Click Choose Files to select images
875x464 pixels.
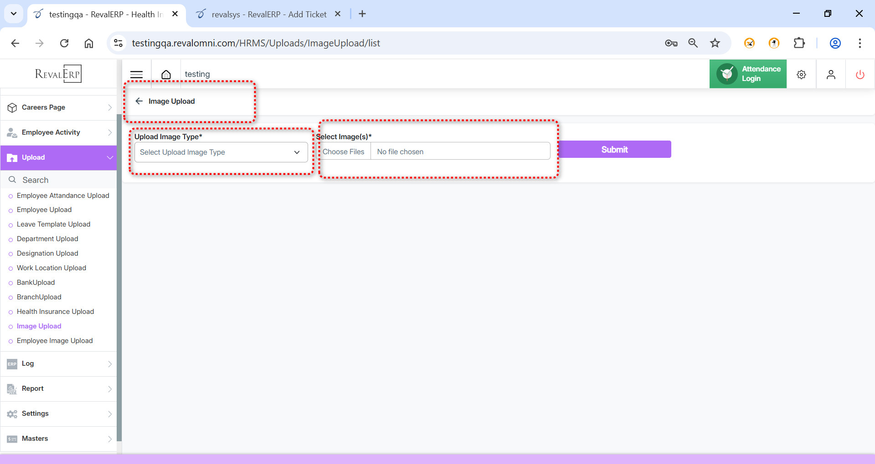[344, 152]
